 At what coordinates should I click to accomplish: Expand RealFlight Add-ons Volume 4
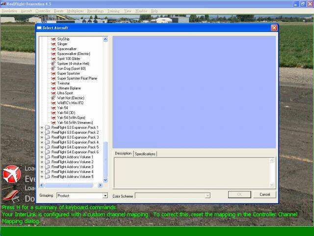(x=42, y=172)
